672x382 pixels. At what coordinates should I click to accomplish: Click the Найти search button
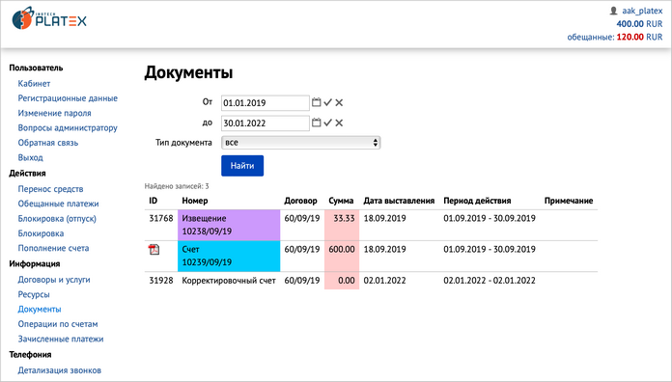[242, 166]
